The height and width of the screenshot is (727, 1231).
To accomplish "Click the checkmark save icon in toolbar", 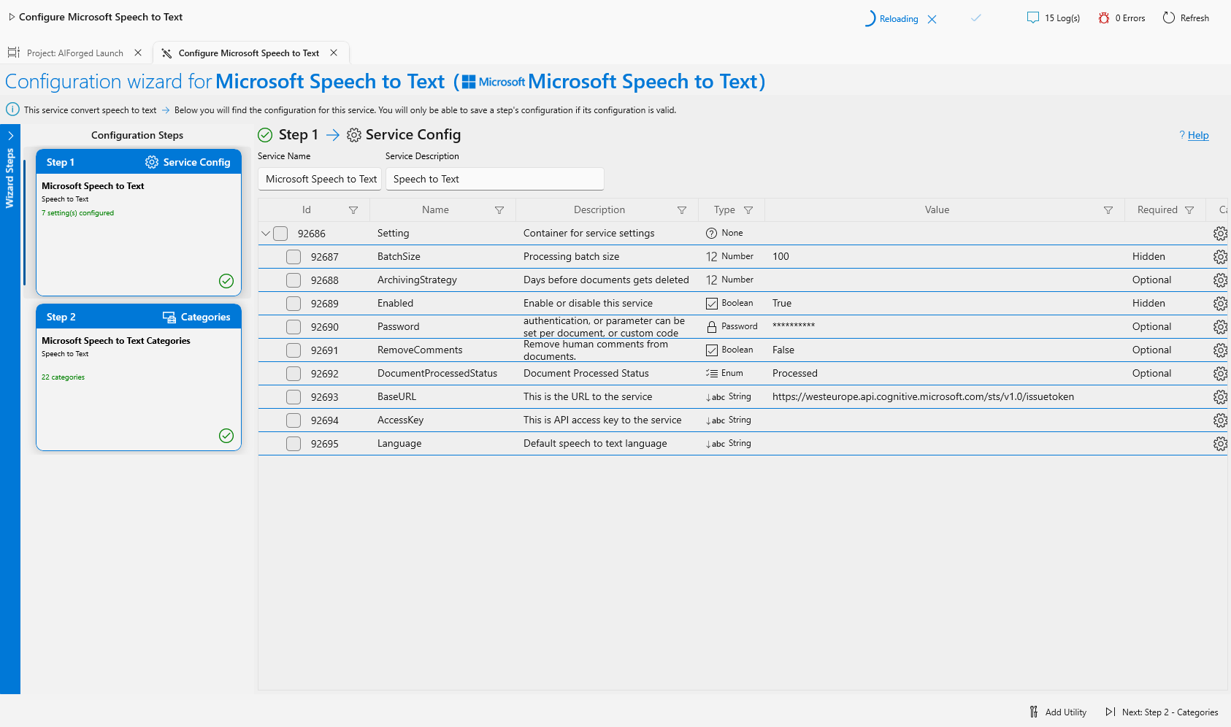I will 976,18.
